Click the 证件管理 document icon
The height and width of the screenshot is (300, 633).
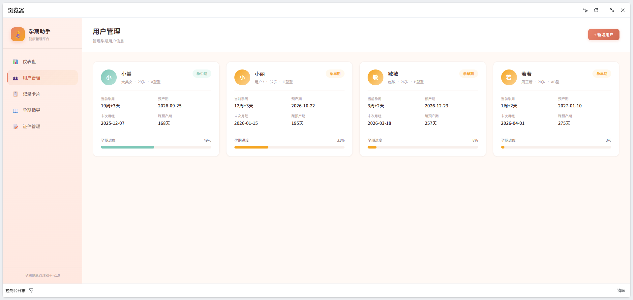click(x=15, y=127)
